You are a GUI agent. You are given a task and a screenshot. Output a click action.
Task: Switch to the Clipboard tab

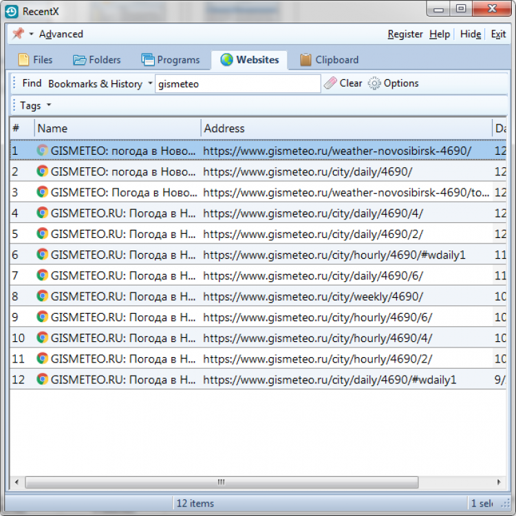329,60
